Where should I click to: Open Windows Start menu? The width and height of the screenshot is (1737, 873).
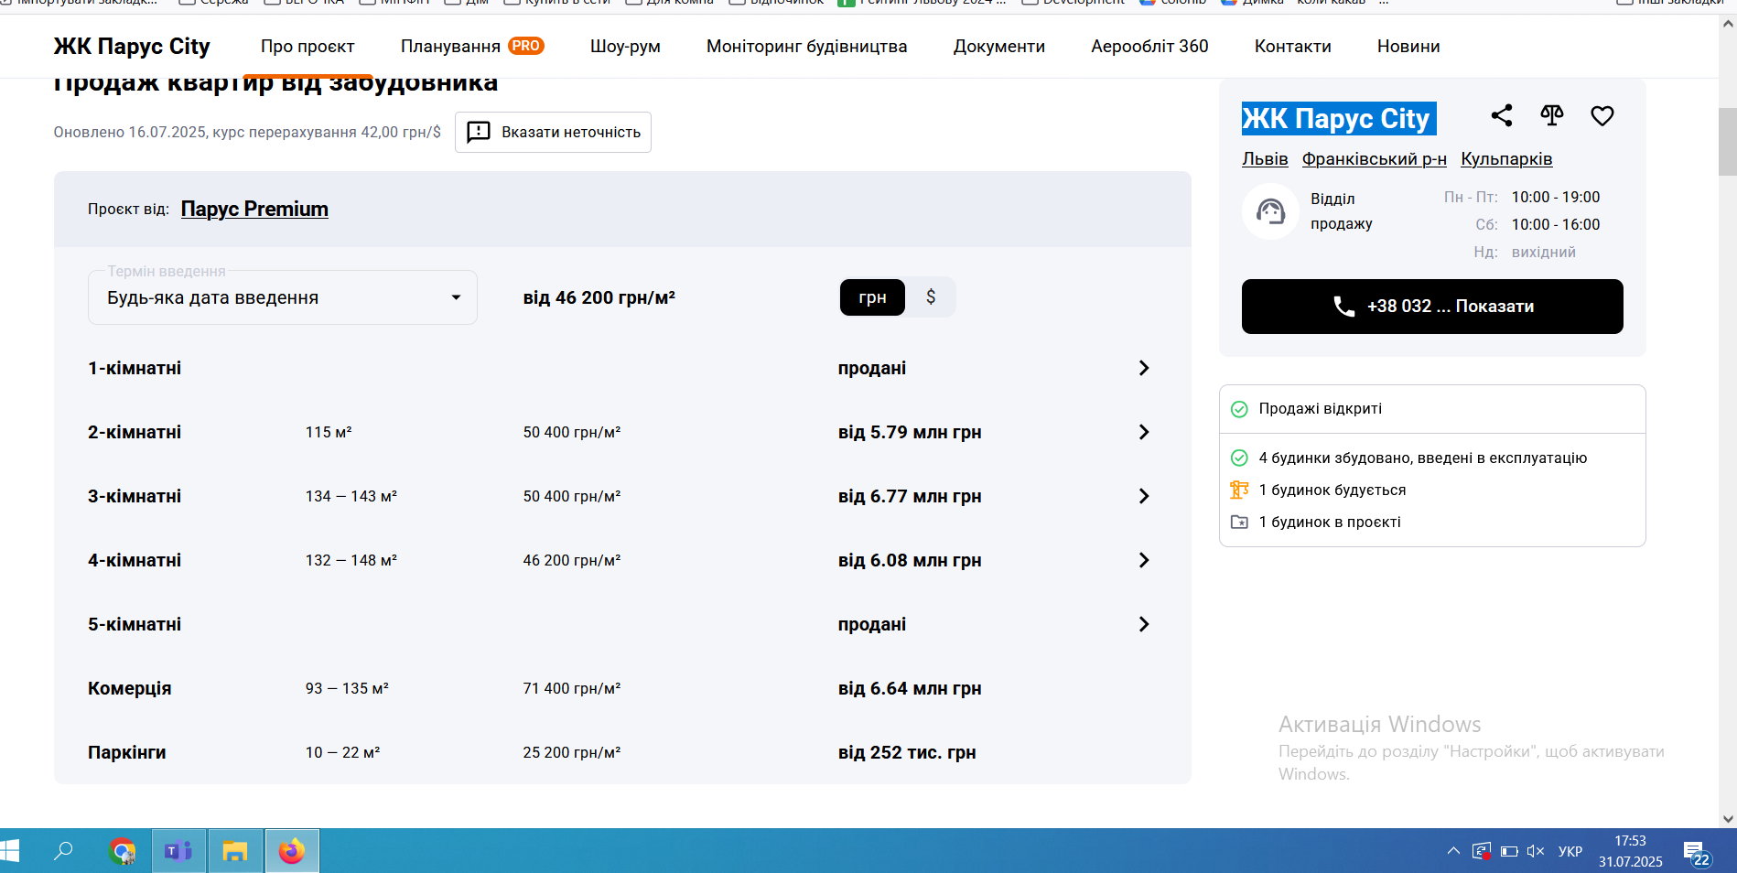[9, 851]
